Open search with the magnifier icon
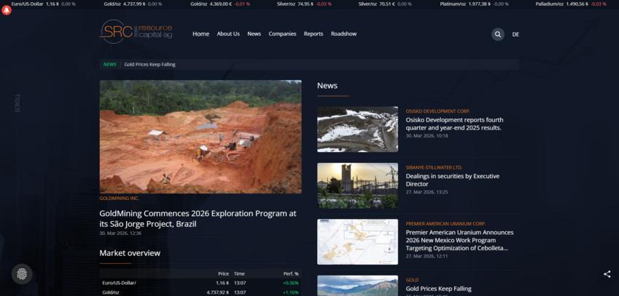This screenshot has height=296, width=619. (497, 34)
